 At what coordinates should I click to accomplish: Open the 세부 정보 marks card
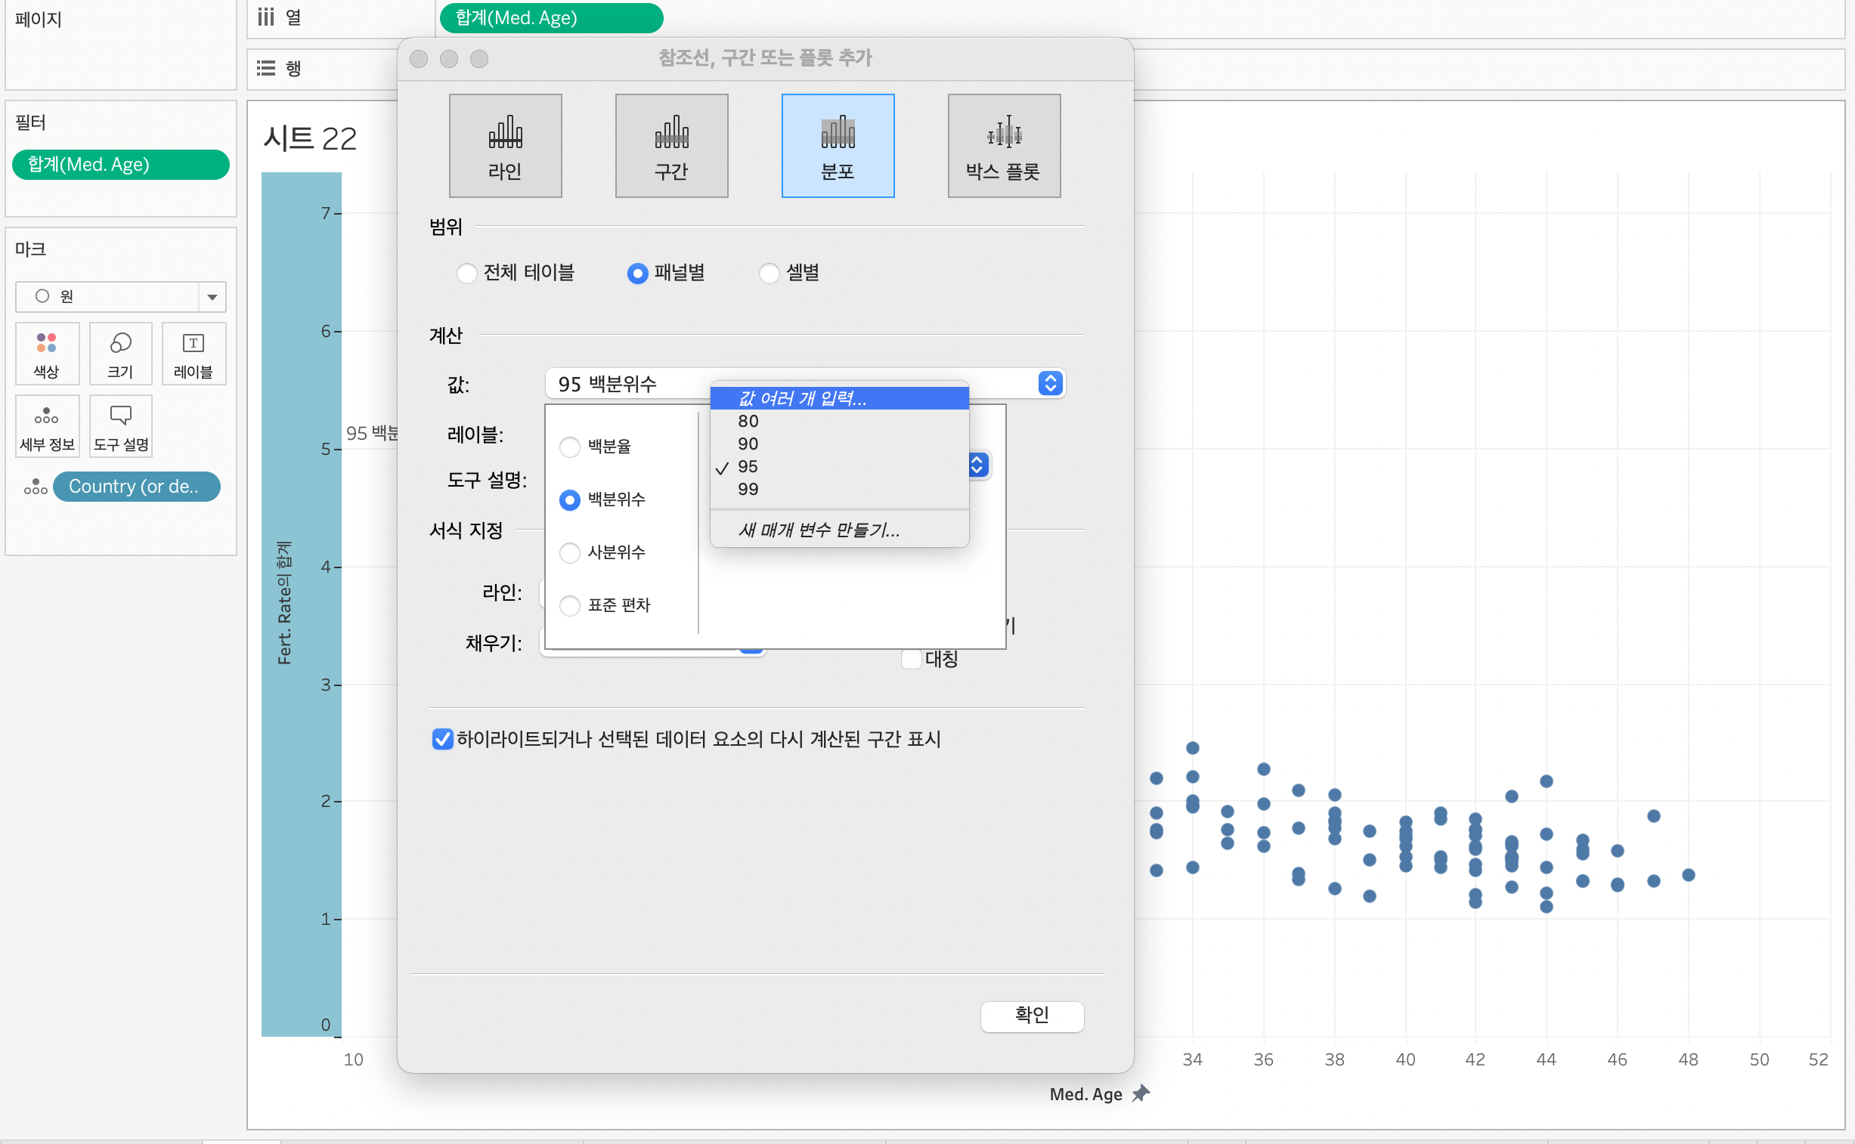tap(47, 426)
